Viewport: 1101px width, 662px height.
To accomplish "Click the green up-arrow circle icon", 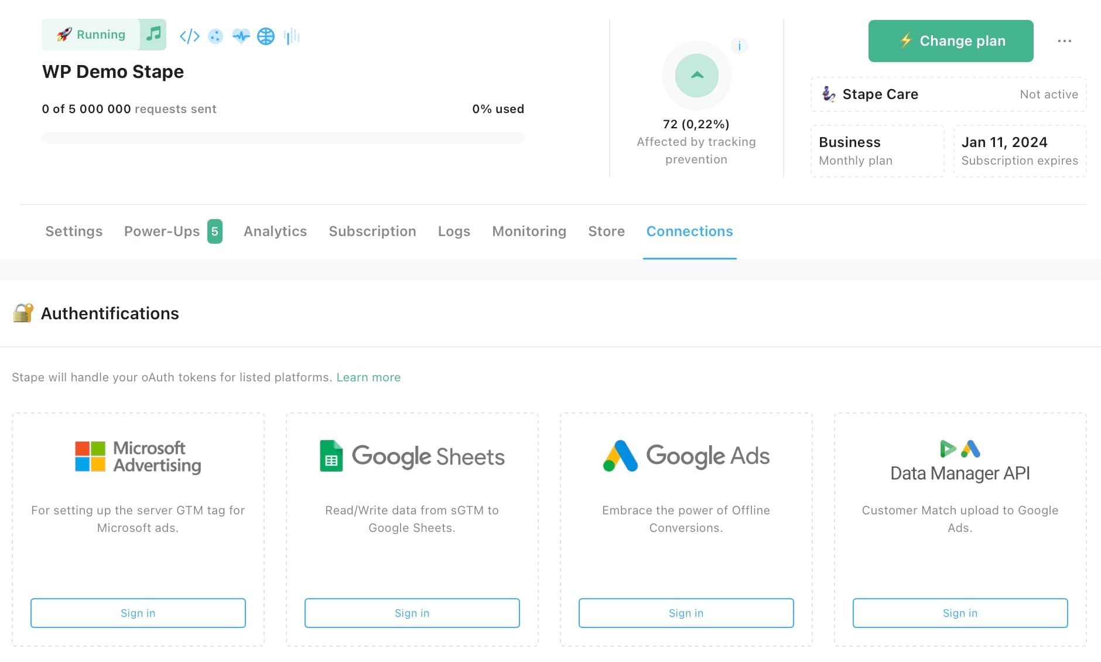I will (x=696, y=76).
